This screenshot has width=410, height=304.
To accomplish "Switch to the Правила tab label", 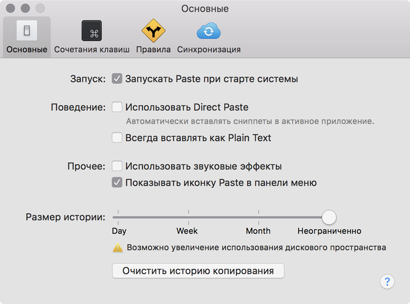I will 153,49.
